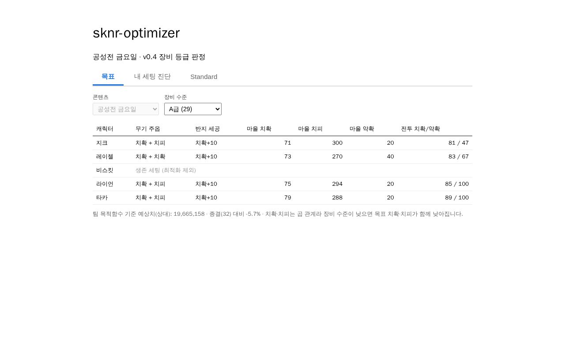Click 지크's 마을 치피 value 300
The height and width of the screenshot is (353, 565).
point(337,143)
